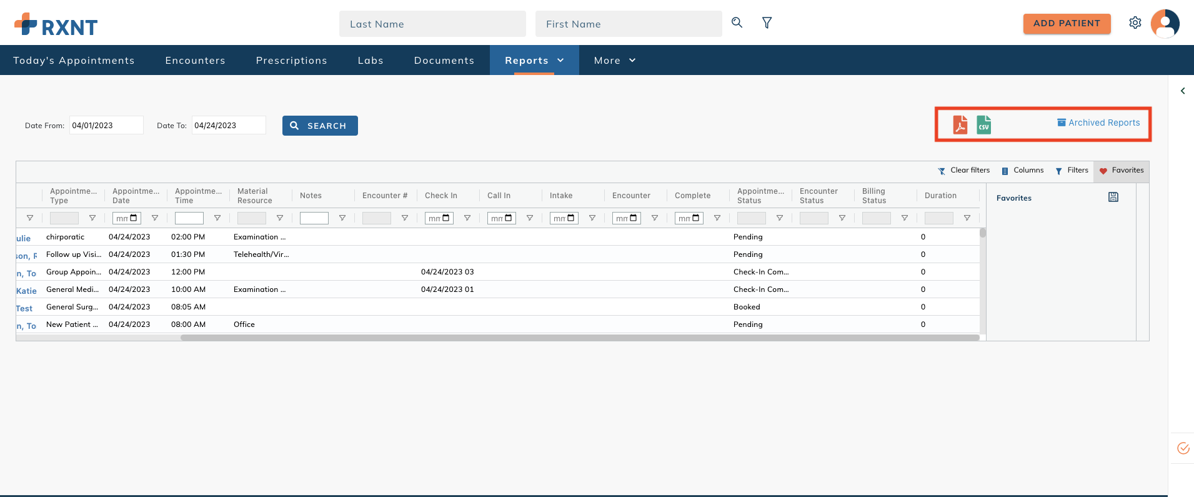The width and height of the screenshot is (1194, 497).
Task: Open patient link 'Katie'
Action: pyautogui.click(x=26, y=291)
